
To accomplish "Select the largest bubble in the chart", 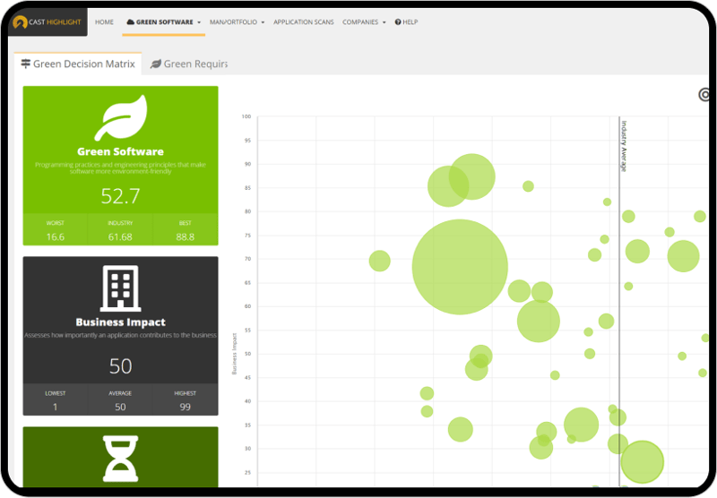I will tap(460, 267).
